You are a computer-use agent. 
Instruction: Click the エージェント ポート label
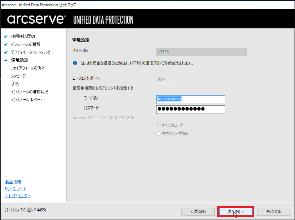click(86, 78)
